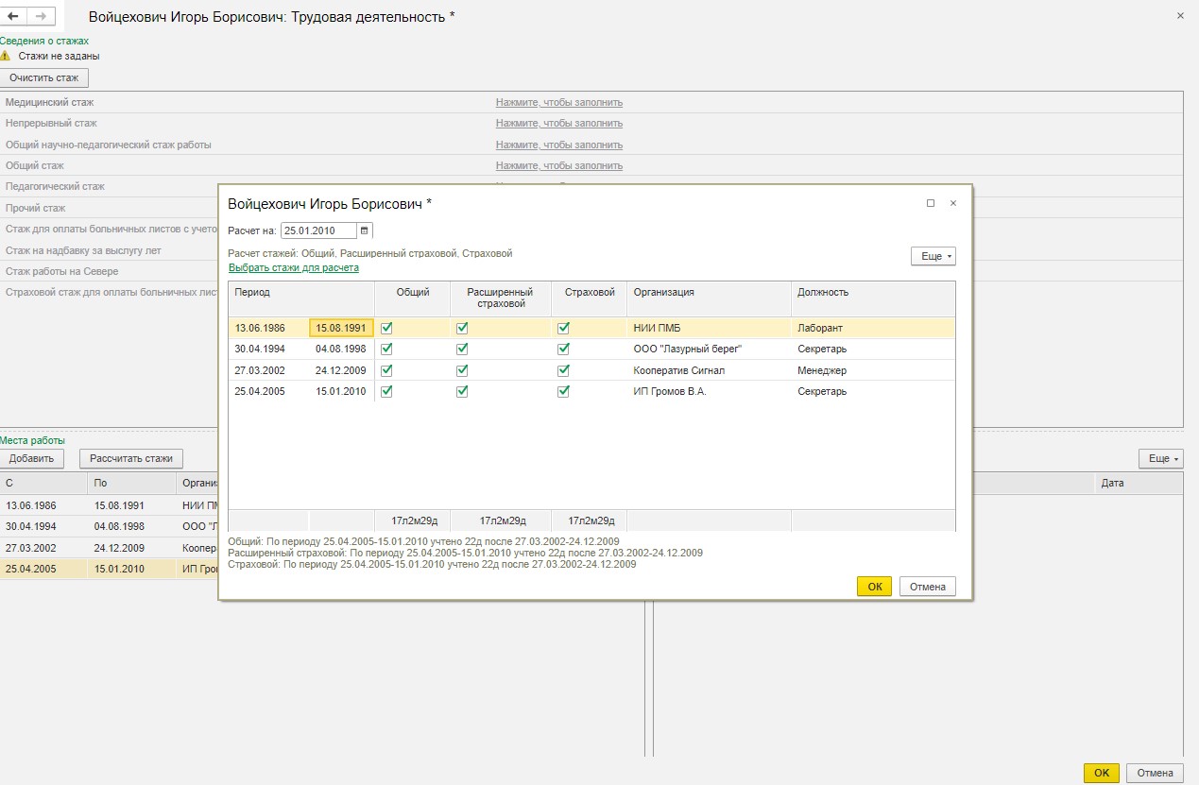Select the 04.08.1998 end date in dialog

[341, 349]
